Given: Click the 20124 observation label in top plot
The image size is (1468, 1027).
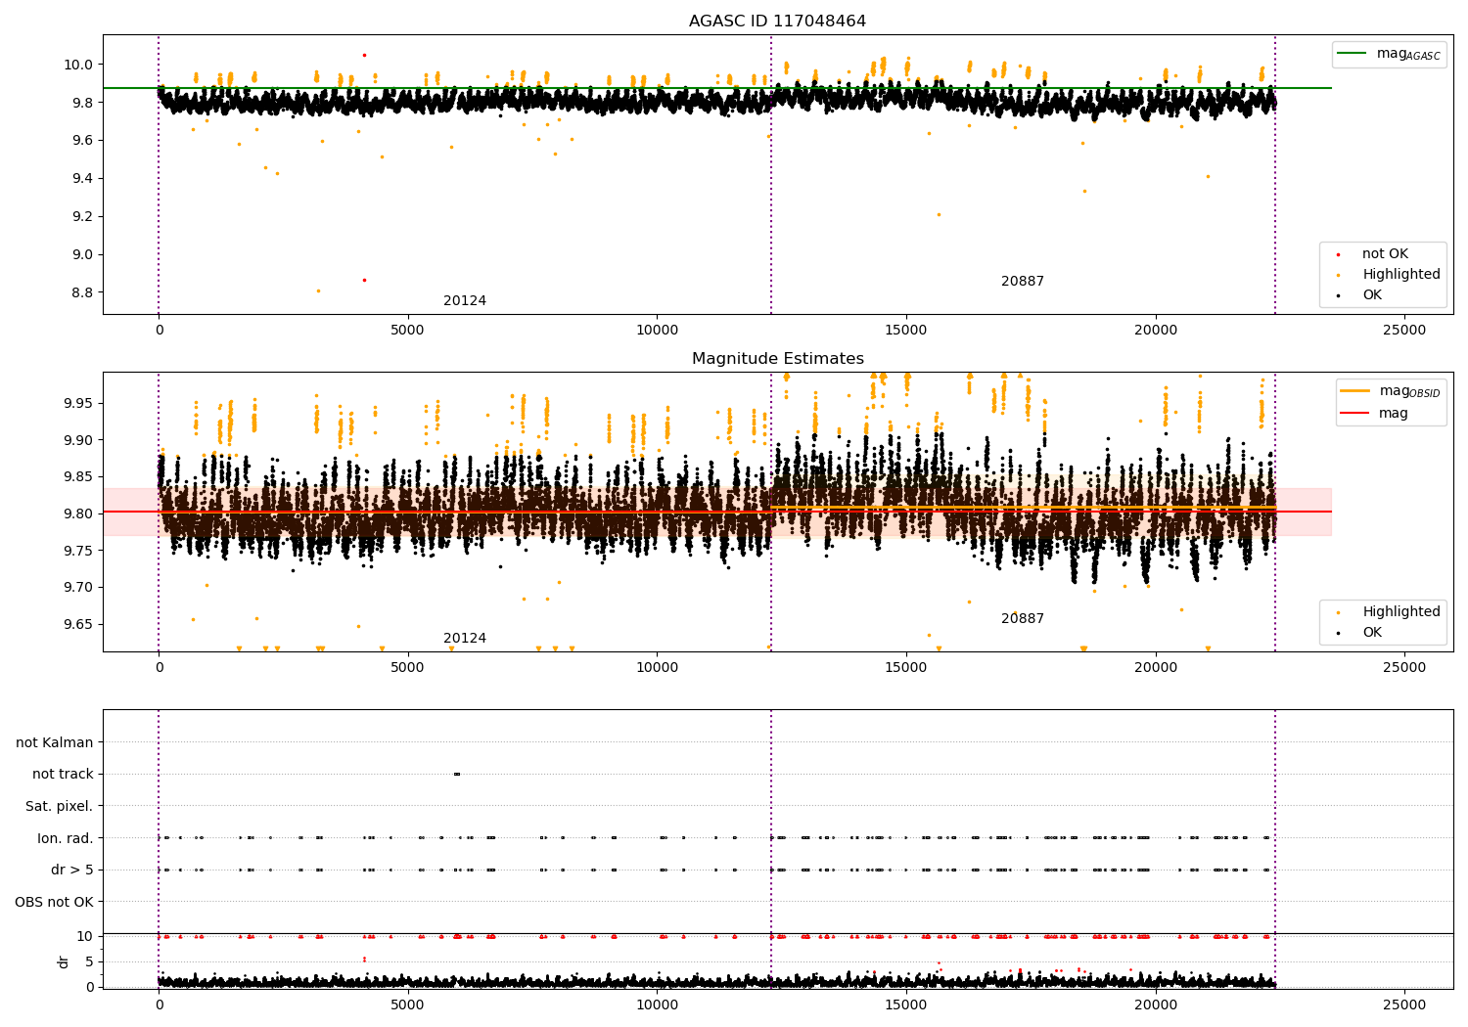Looking at the screenshot, I should click(464, 301).
